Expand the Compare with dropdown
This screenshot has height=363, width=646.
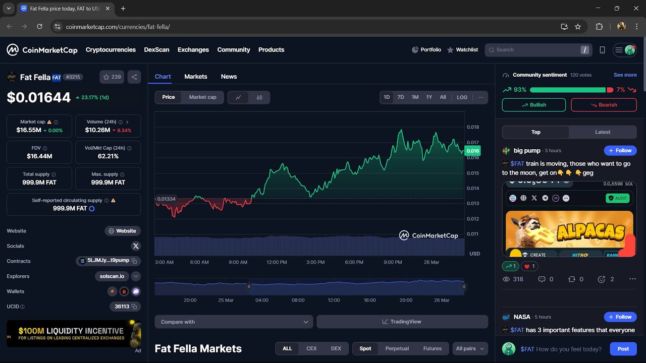234,322
